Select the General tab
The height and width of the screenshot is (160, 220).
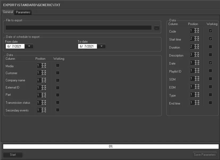(x=8, y=12)
